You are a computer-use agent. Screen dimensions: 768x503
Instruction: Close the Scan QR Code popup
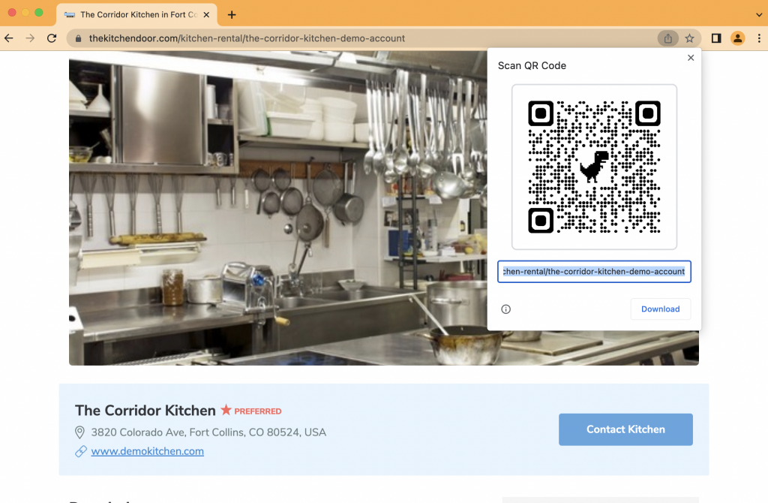691,58
